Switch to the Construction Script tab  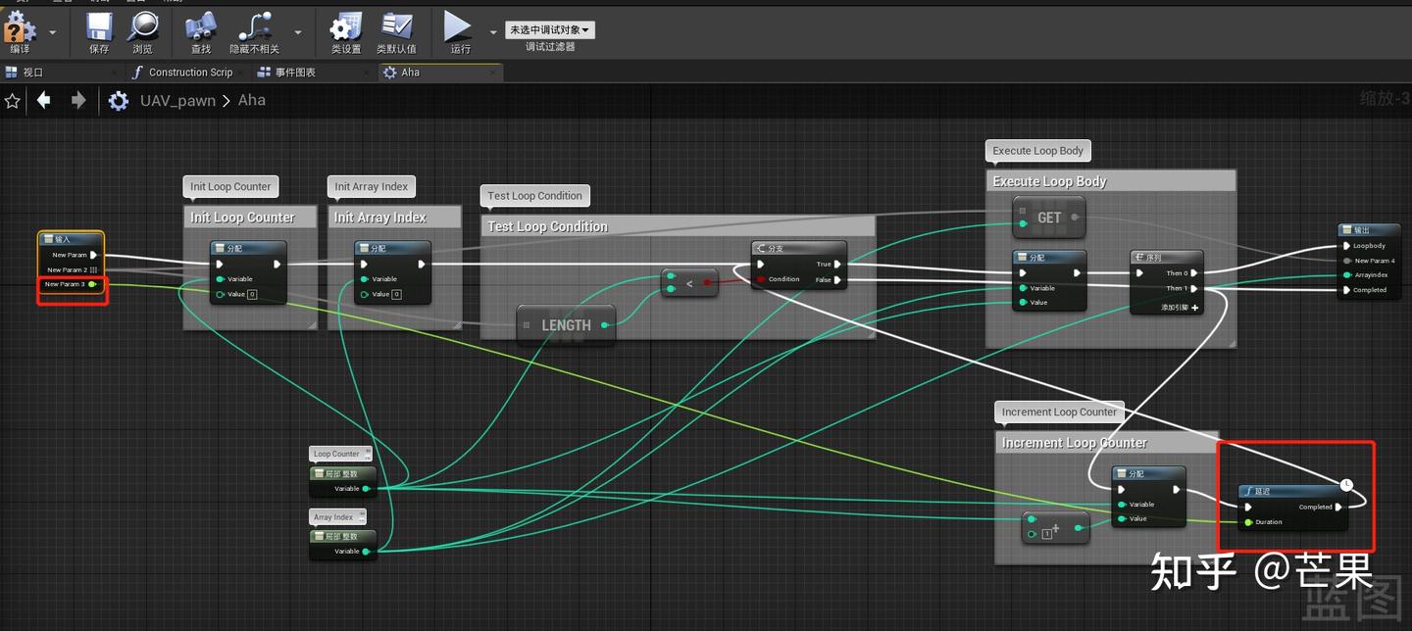(190, 73)
